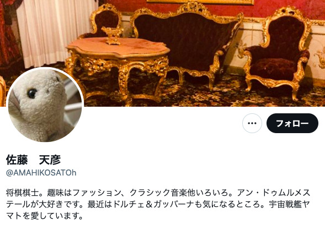Viewport: 325px width, 225px height.
Task: Click the word 将棋棋士 in the bio
Action: click(23, 193)
